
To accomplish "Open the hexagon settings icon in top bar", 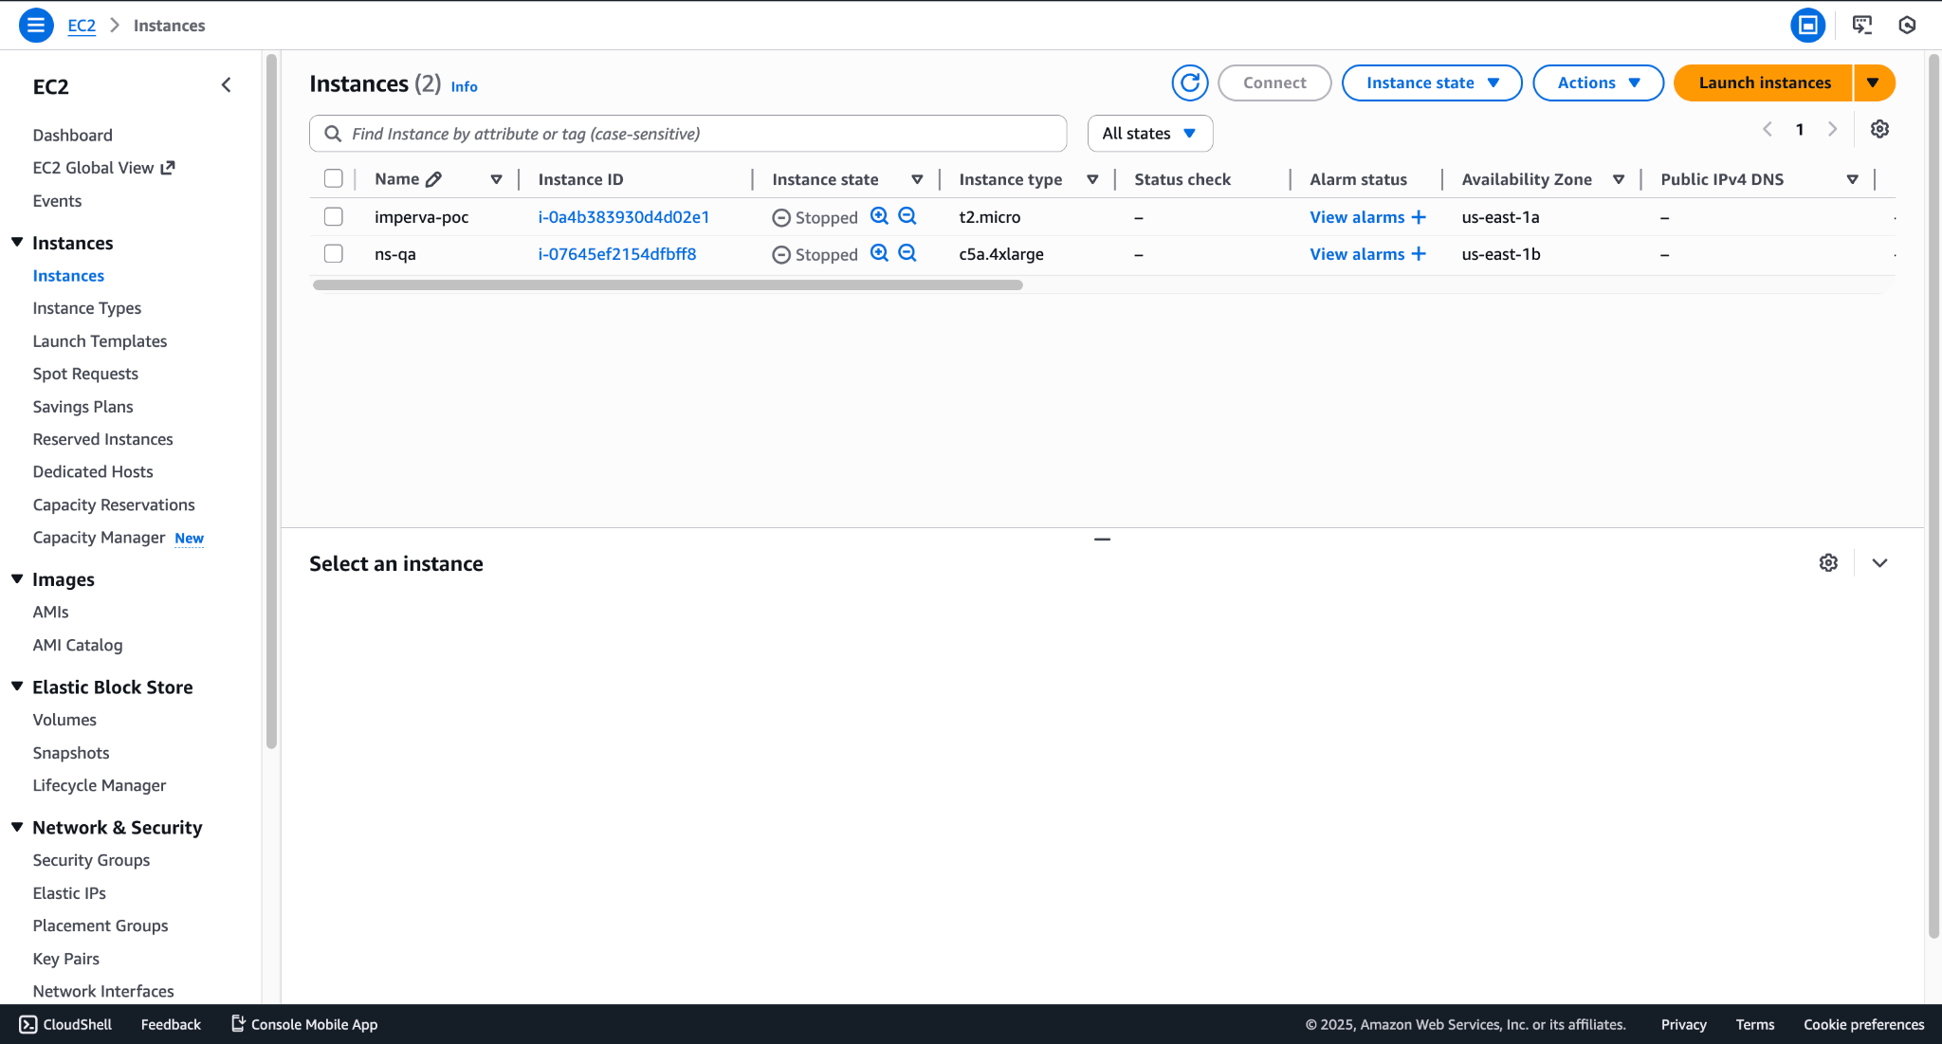I will [x=1907, y=26].
